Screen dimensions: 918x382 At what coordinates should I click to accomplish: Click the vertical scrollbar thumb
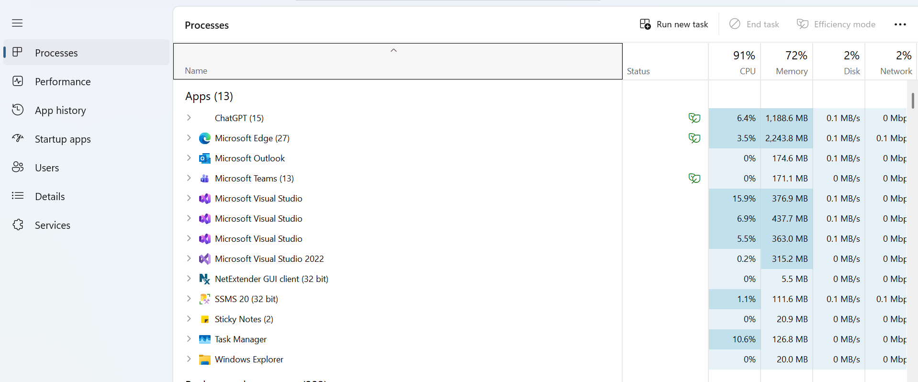913,101
